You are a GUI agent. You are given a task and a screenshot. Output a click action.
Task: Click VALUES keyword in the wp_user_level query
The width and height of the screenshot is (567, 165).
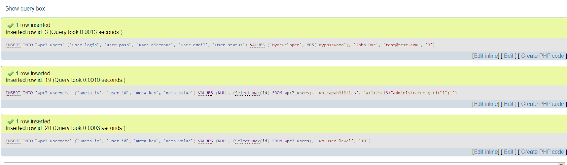point(205,141)
